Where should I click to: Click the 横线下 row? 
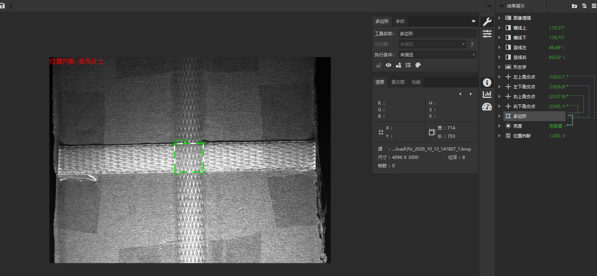534,37
